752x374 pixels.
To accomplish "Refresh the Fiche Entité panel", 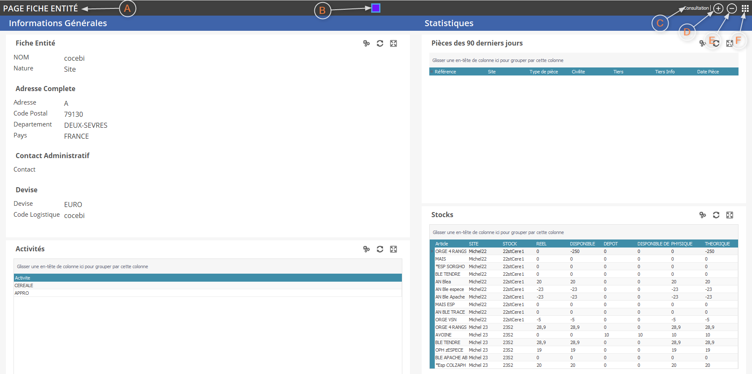I will 380,43.
